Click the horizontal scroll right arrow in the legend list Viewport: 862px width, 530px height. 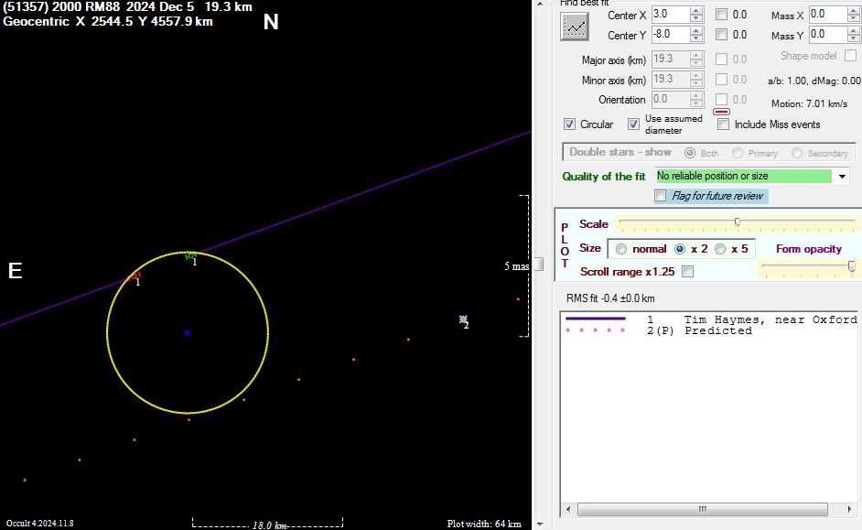tap(848, 510)
